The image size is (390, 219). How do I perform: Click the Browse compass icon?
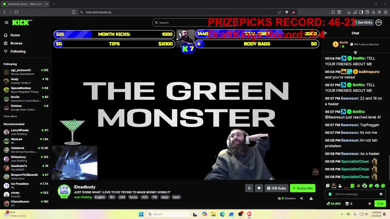coord(5,43)
